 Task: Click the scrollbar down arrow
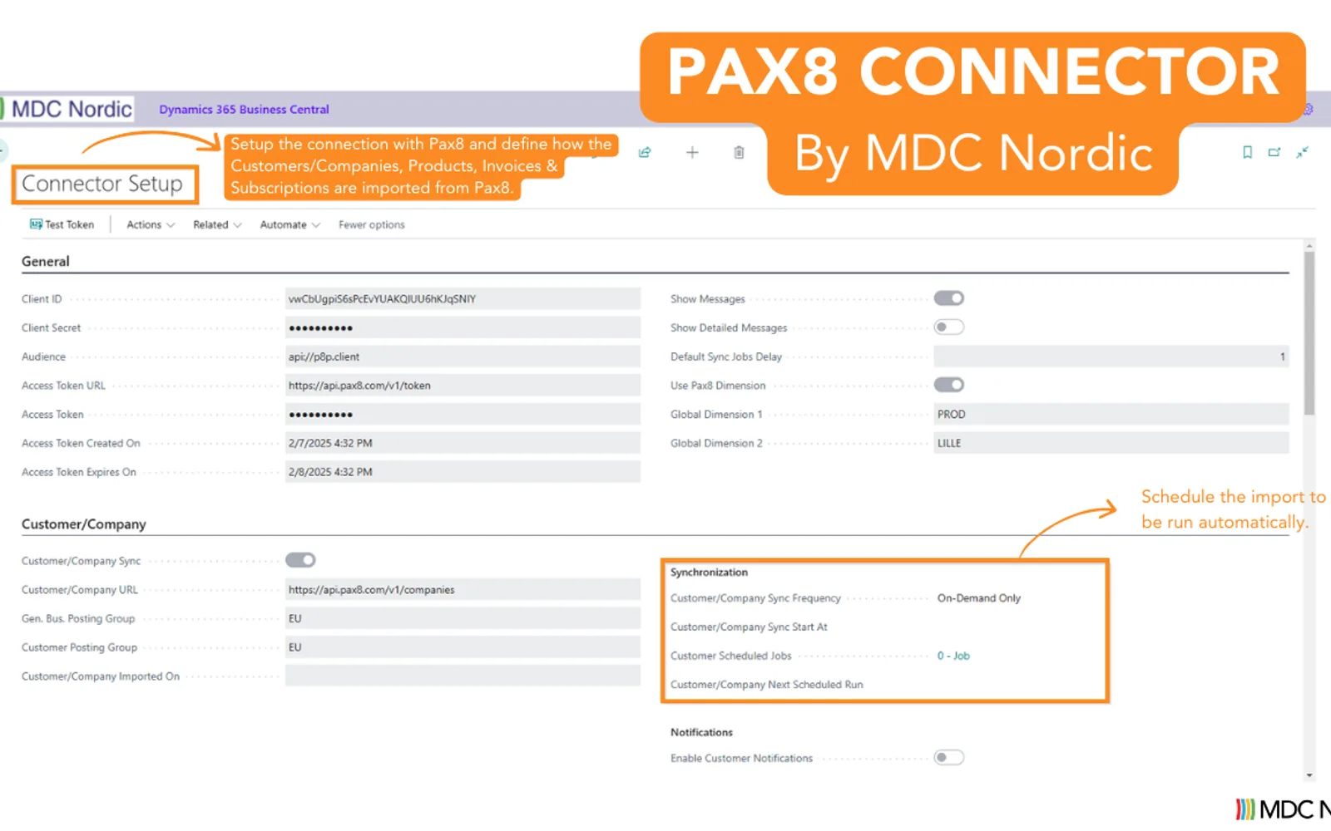(x=1309, y=775)
